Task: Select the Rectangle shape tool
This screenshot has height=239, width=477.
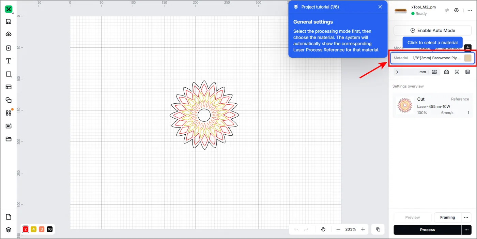Action: 9,74
